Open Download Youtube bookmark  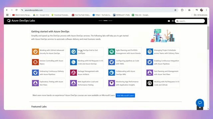(60, 15)
